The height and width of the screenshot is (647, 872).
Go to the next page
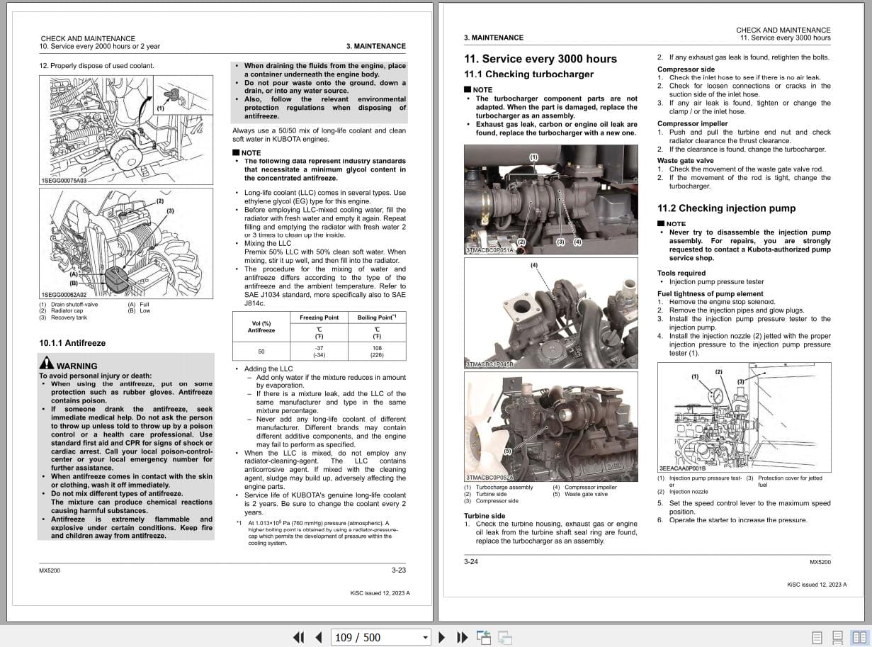pos(442,637)
